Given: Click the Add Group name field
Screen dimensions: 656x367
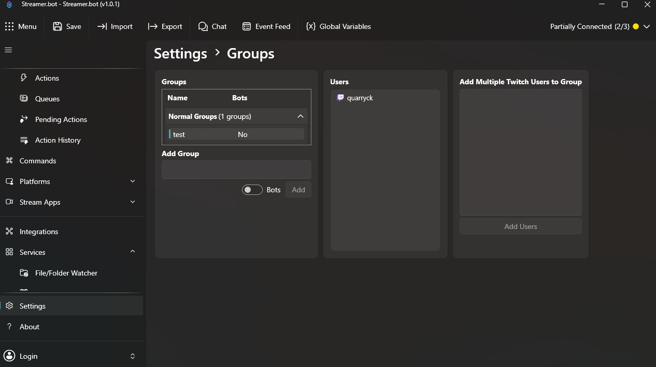Looking at the screenshot, I should (236, 170).
